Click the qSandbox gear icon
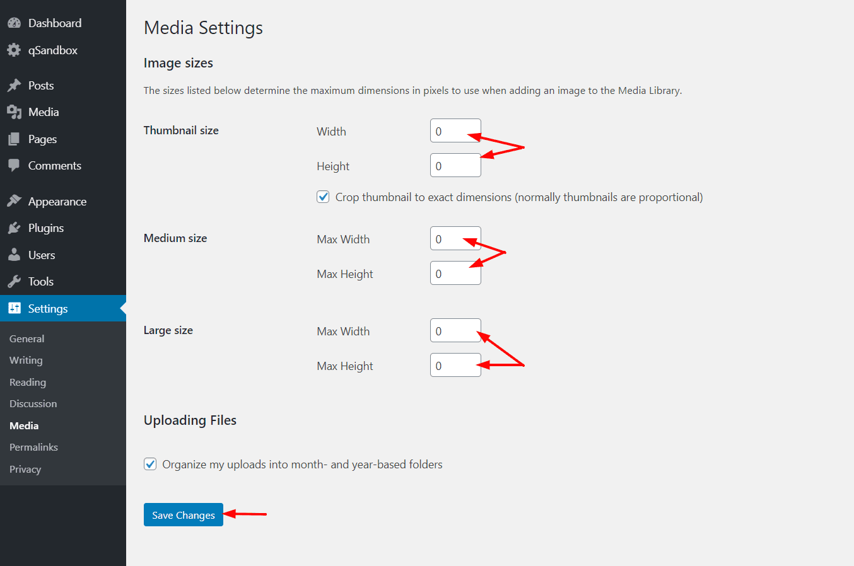854x566 pixels. 14,50
